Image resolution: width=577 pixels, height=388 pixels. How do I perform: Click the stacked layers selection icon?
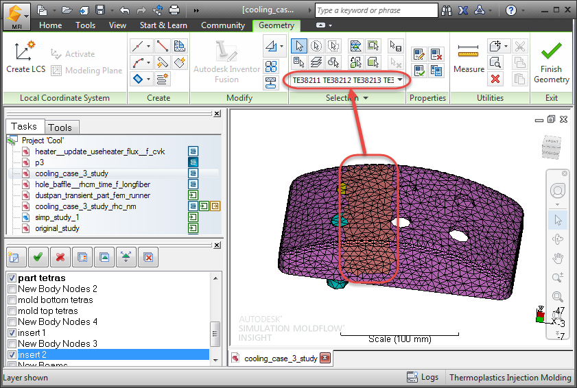(x=316, y=62)
